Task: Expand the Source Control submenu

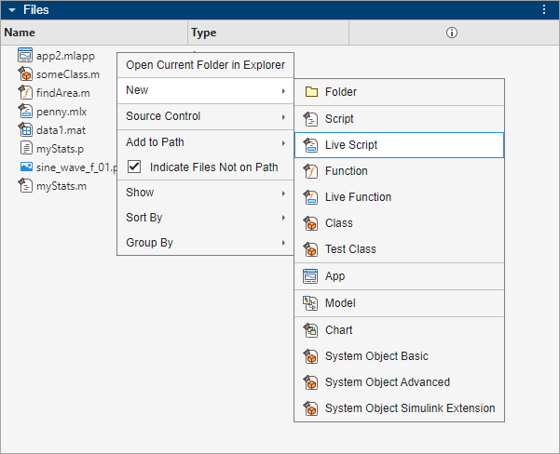Action: 205,116
